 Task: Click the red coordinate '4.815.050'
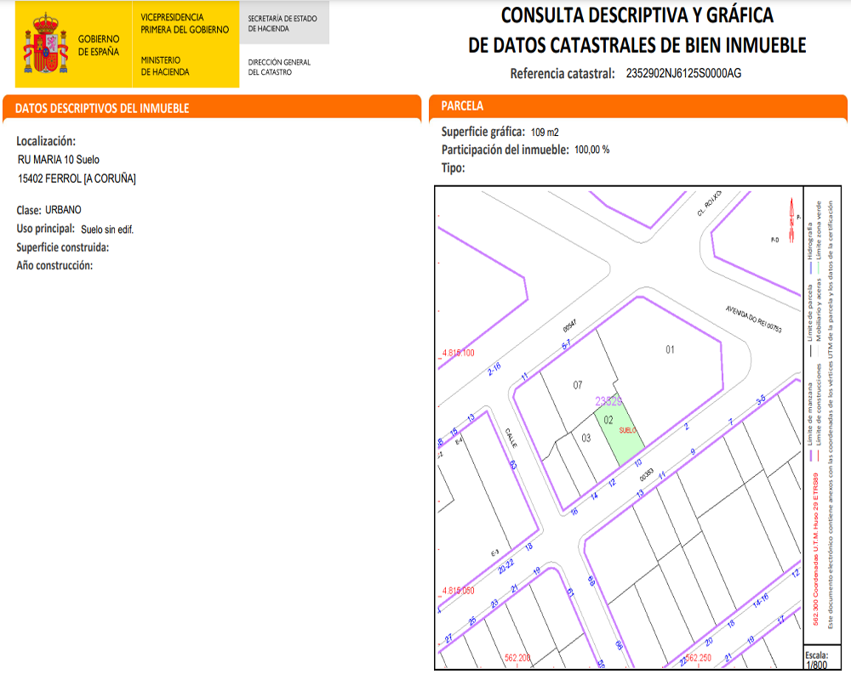coord(458,591)
